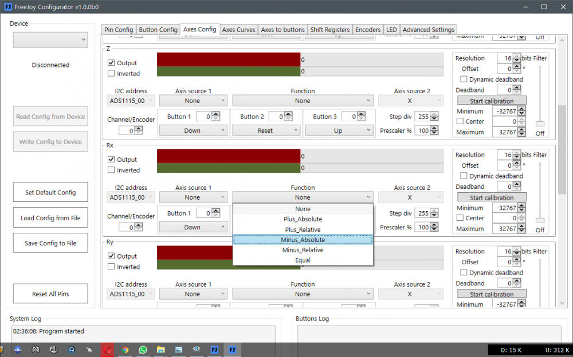Enable Z axis Dynamic deadband
573x357 pixels.
coord(464,79)
